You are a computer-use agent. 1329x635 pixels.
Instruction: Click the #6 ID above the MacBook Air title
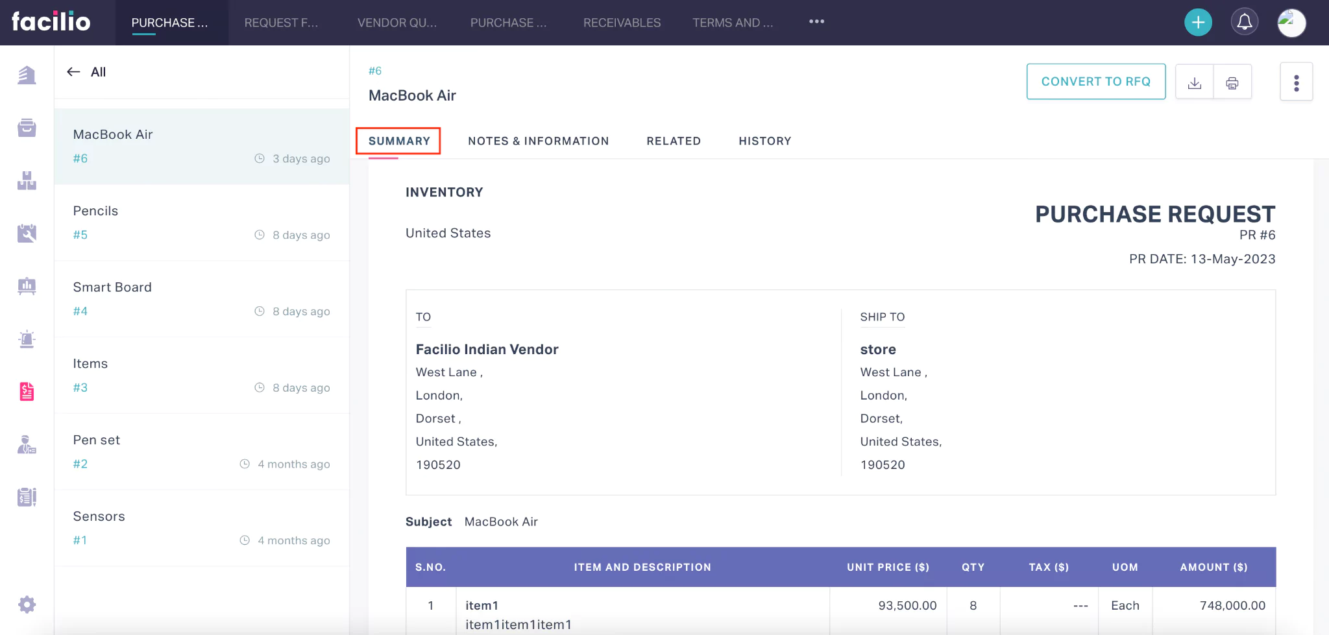click(375, 71)
